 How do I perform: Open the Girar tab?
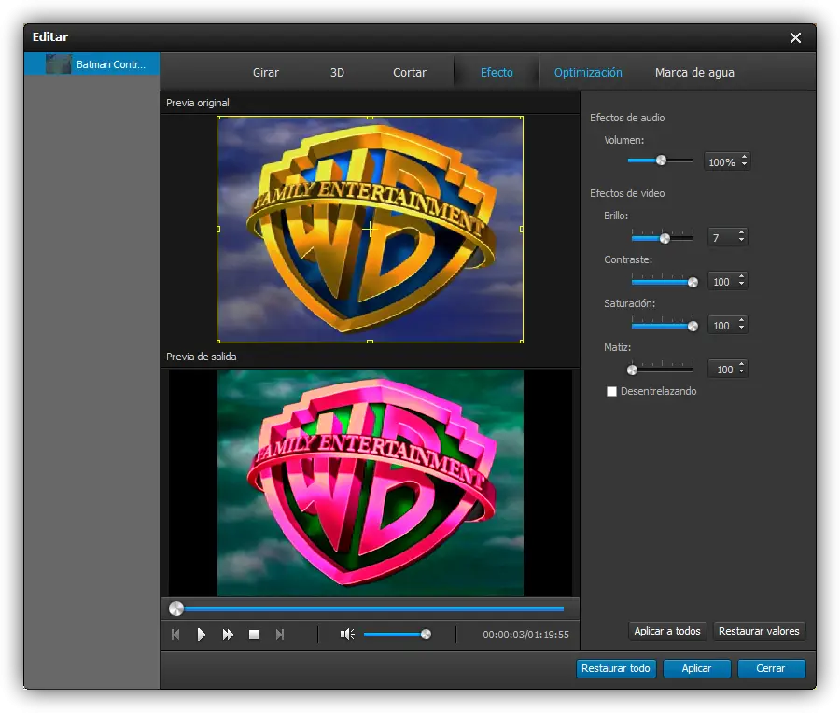point(266,72)
